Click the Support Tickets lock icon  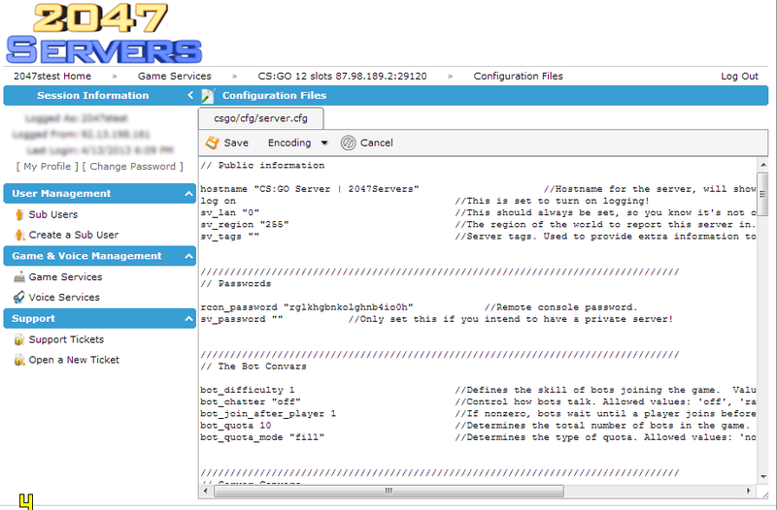coord(19,339)
